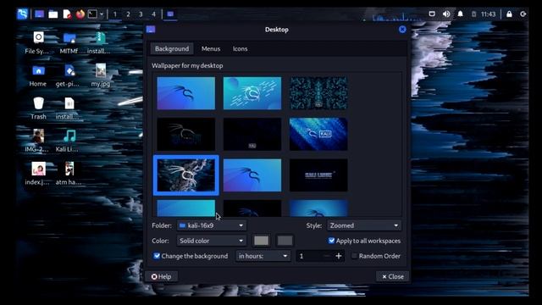Click the log out icon

click(x=523, y=14)
